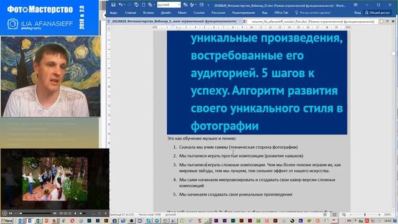Adjust the video player volume slider
The image size is (398, 224).
click(x=83, y=213)
